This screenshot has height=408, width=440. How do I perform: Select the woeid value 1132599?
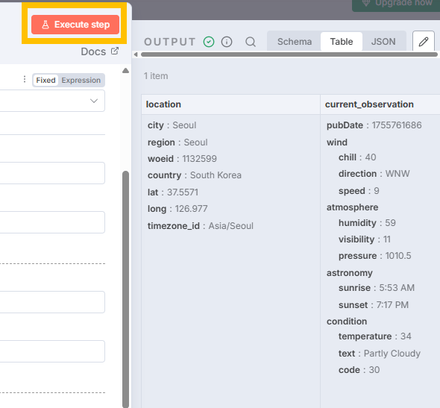(x=200, y=159)
